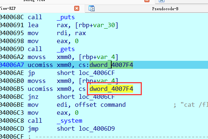Click yellow dword_4007F4 at address 4006B5
Screen dimensions: 208x139
pos(111,89)
